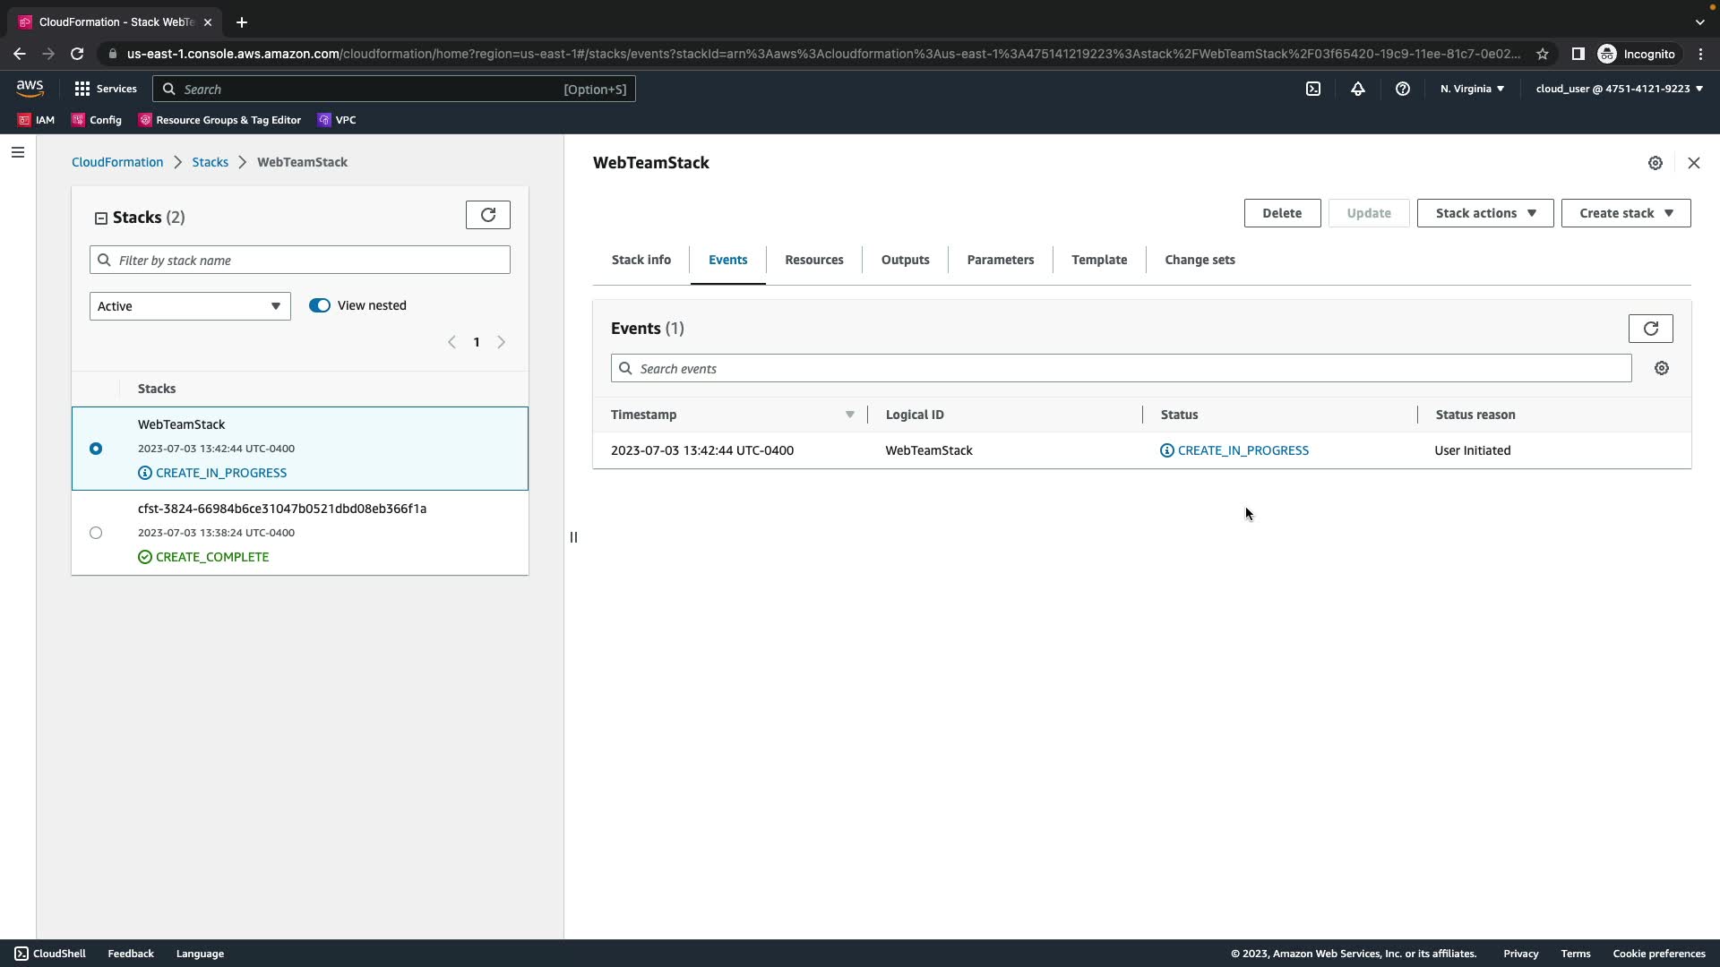
Task: Click the Delete stack button
Action: [1281, 213]
